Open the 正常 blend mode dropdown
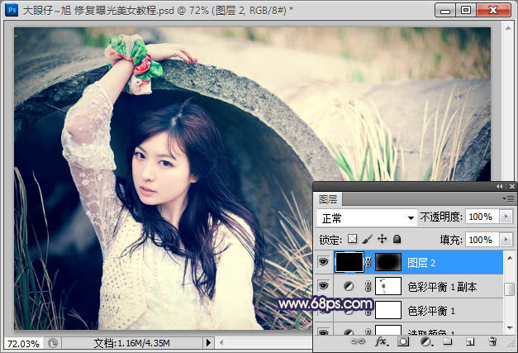The image size is (518, 353). coord(367,218)
